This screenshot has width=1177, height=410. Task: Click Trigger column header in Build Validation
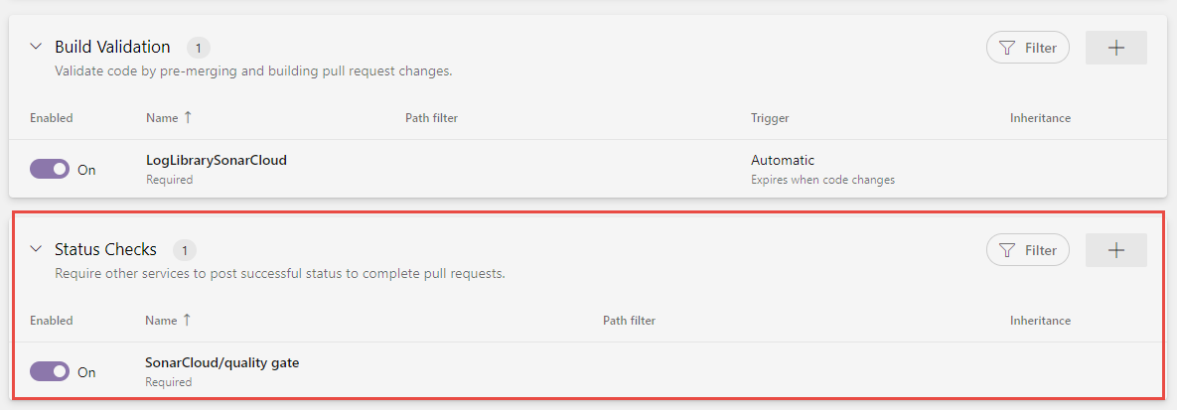click(770, 118)
